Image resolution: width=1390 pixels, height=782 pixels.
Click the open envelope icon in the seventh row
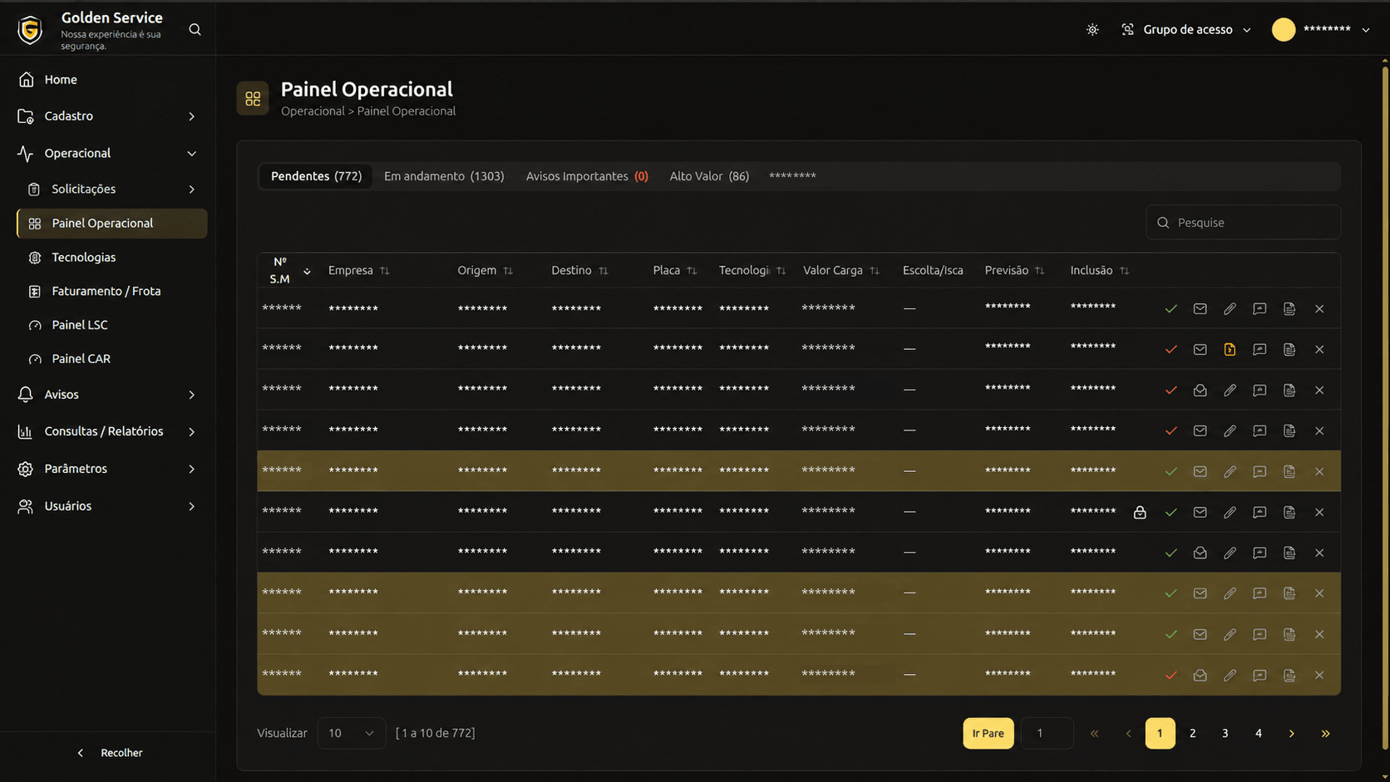pyautogui.click(x=1200, y=553)
